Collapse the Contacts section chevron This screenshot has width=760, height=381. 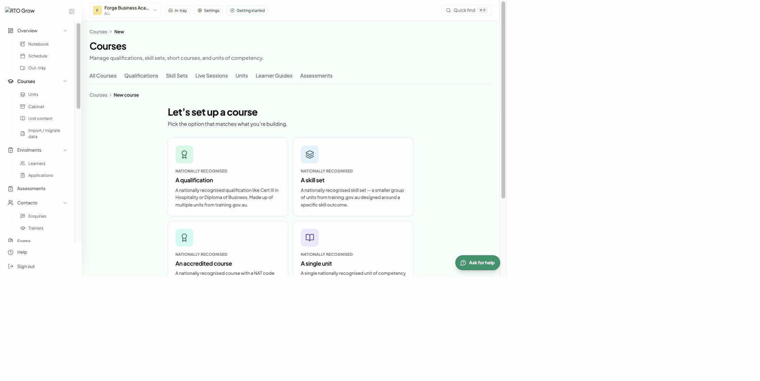[65, 203]
